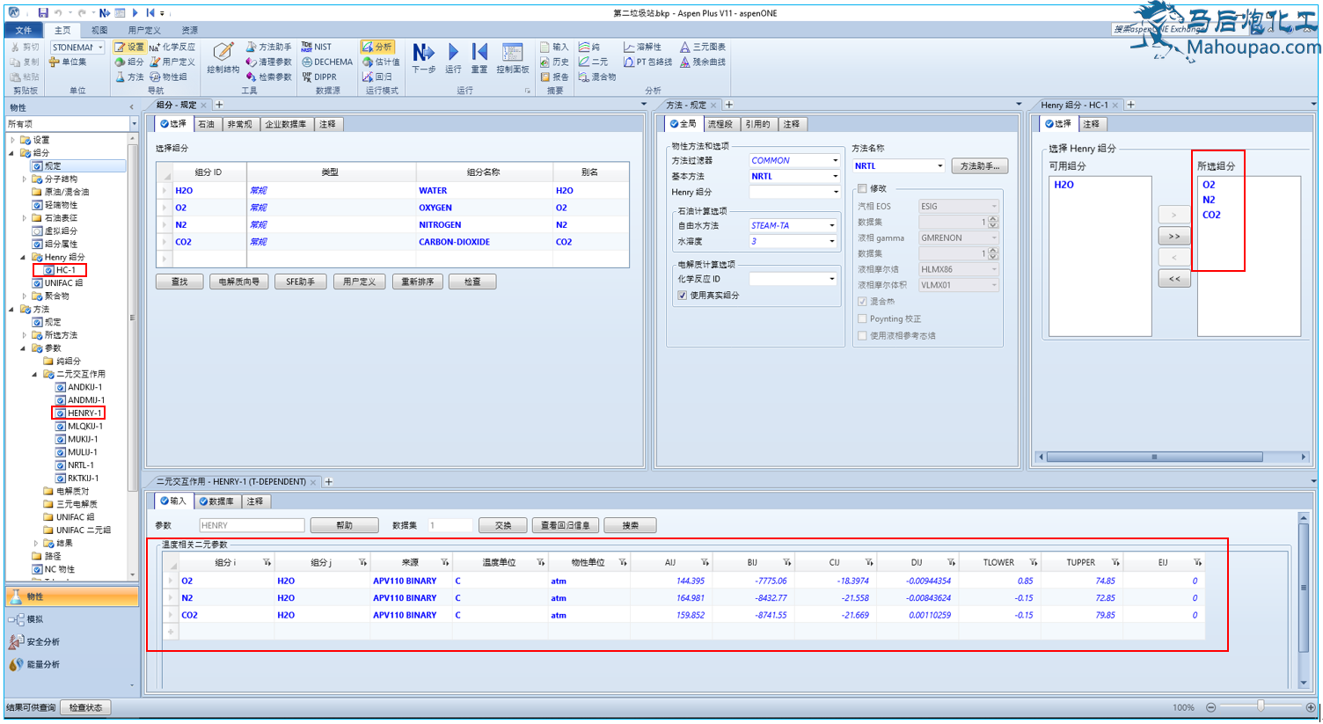Viewport: 1323px width, 724px height.
Task: Click the 清理参数 clean parameters icon
Action: pos(269,62)
